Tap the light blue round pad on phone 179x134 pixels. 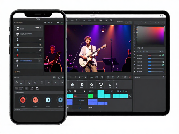pyautogui.click(x=48, y=100)
